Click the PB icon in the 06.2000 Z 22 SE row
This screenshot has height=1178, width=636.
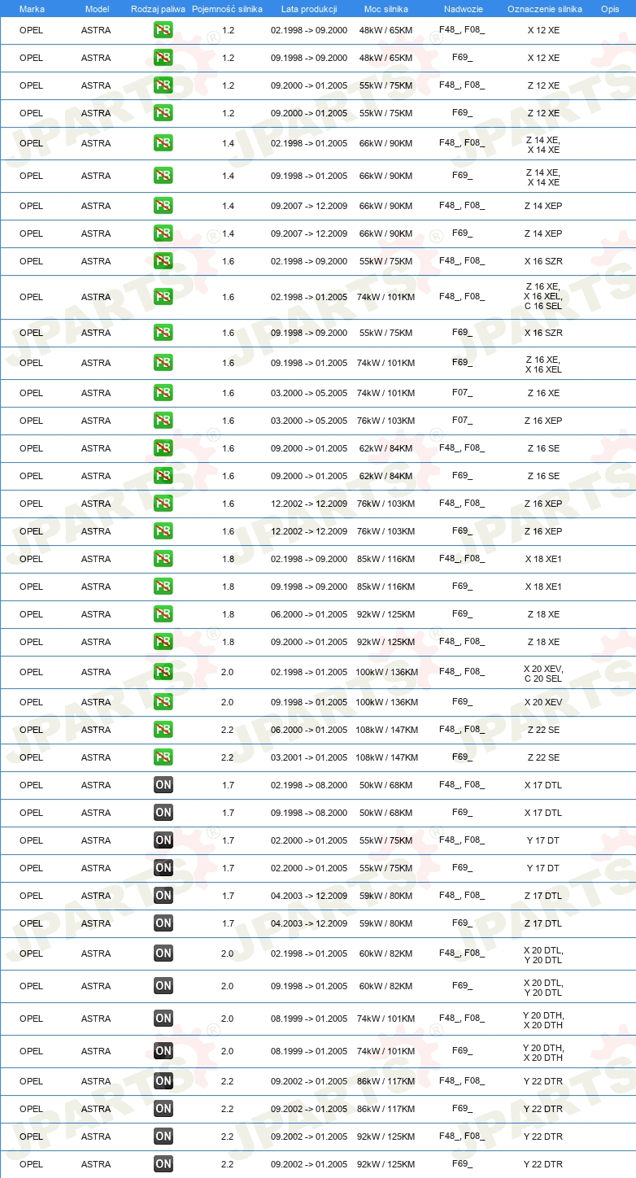[163, 730]
